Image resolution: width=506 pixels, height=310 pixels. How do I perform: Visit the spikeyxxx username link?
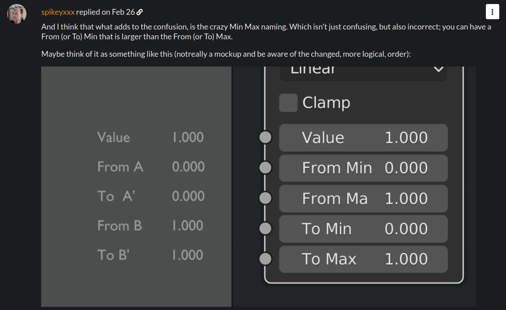tap(58, 12)
